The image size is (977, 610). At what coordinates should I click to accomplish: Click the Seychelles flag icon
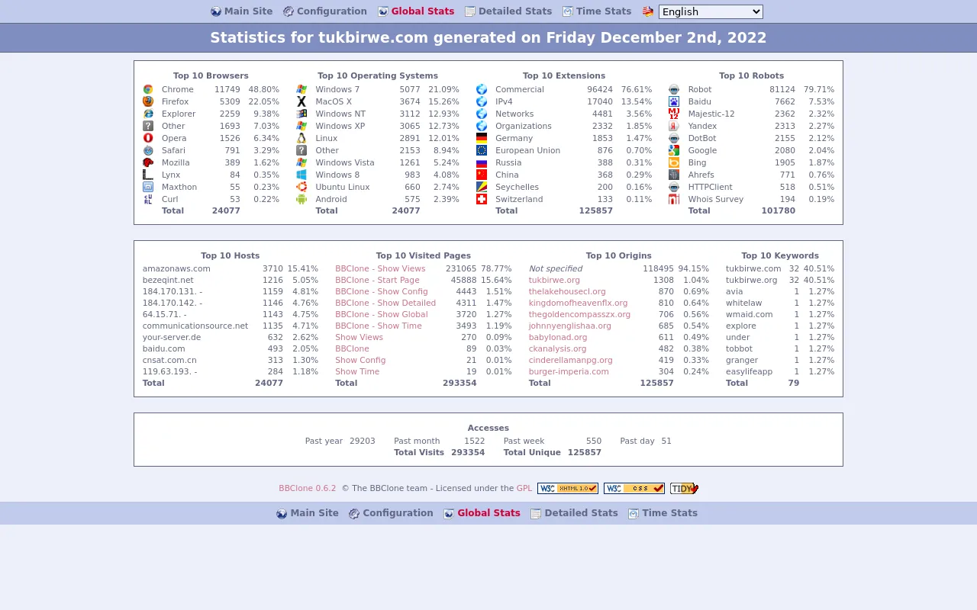(482, 187)
